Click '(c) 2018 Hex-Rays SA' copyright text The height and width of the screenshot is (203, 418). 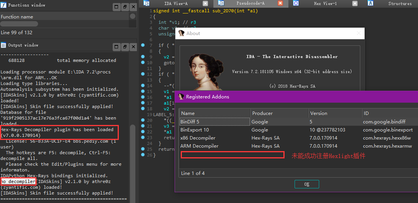292,86
